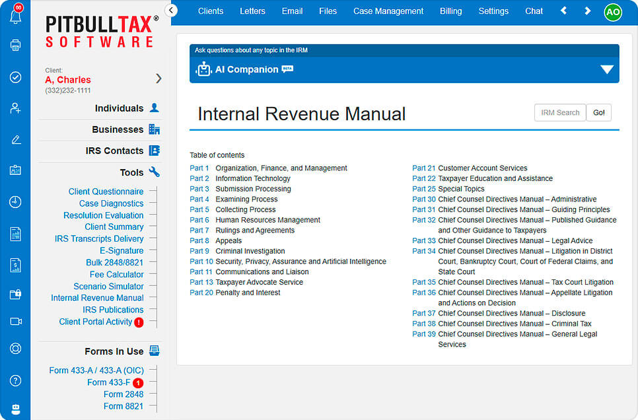638x420 pixels.
Task: Click the Tools wrench icon
Action: pos(154,172)
